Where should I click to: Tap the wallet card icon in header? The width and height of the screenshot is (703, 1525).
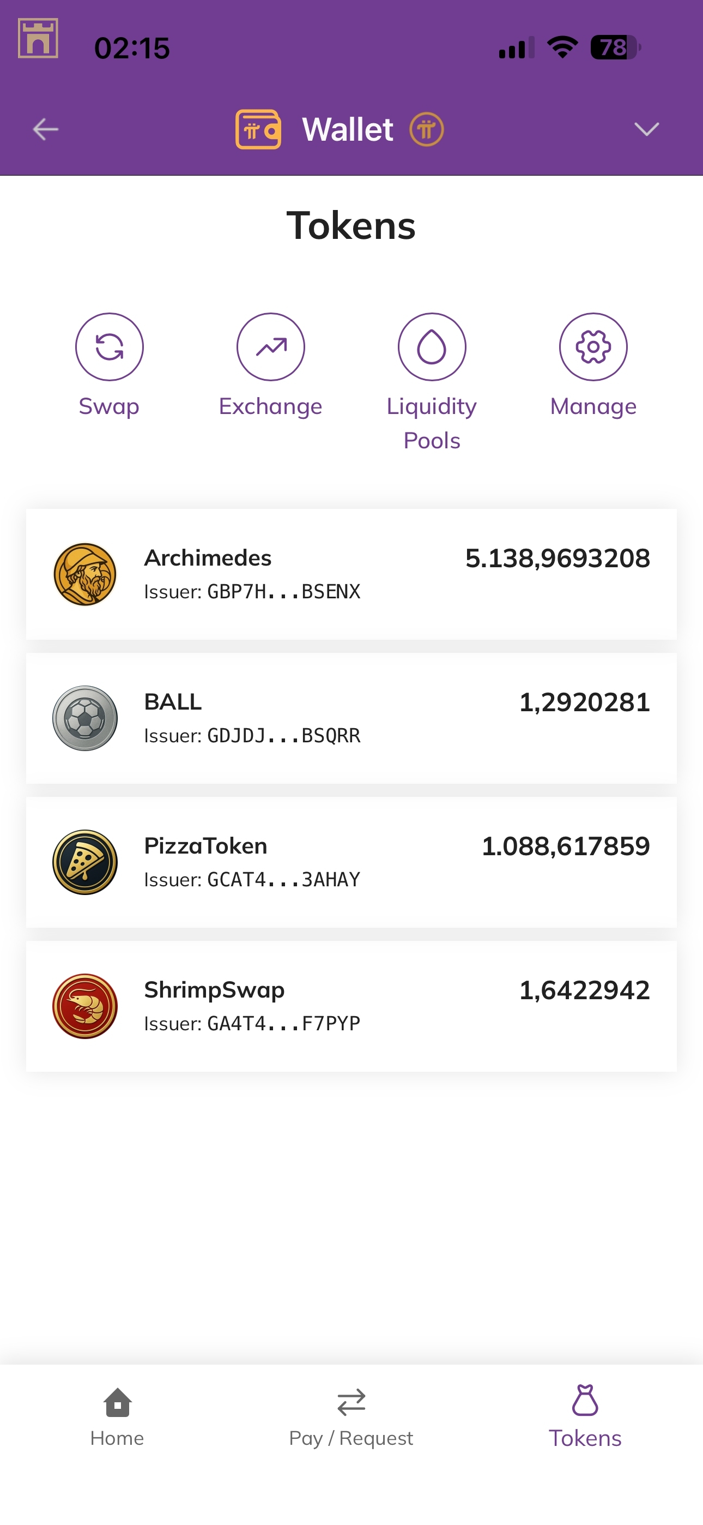point(258,129)
